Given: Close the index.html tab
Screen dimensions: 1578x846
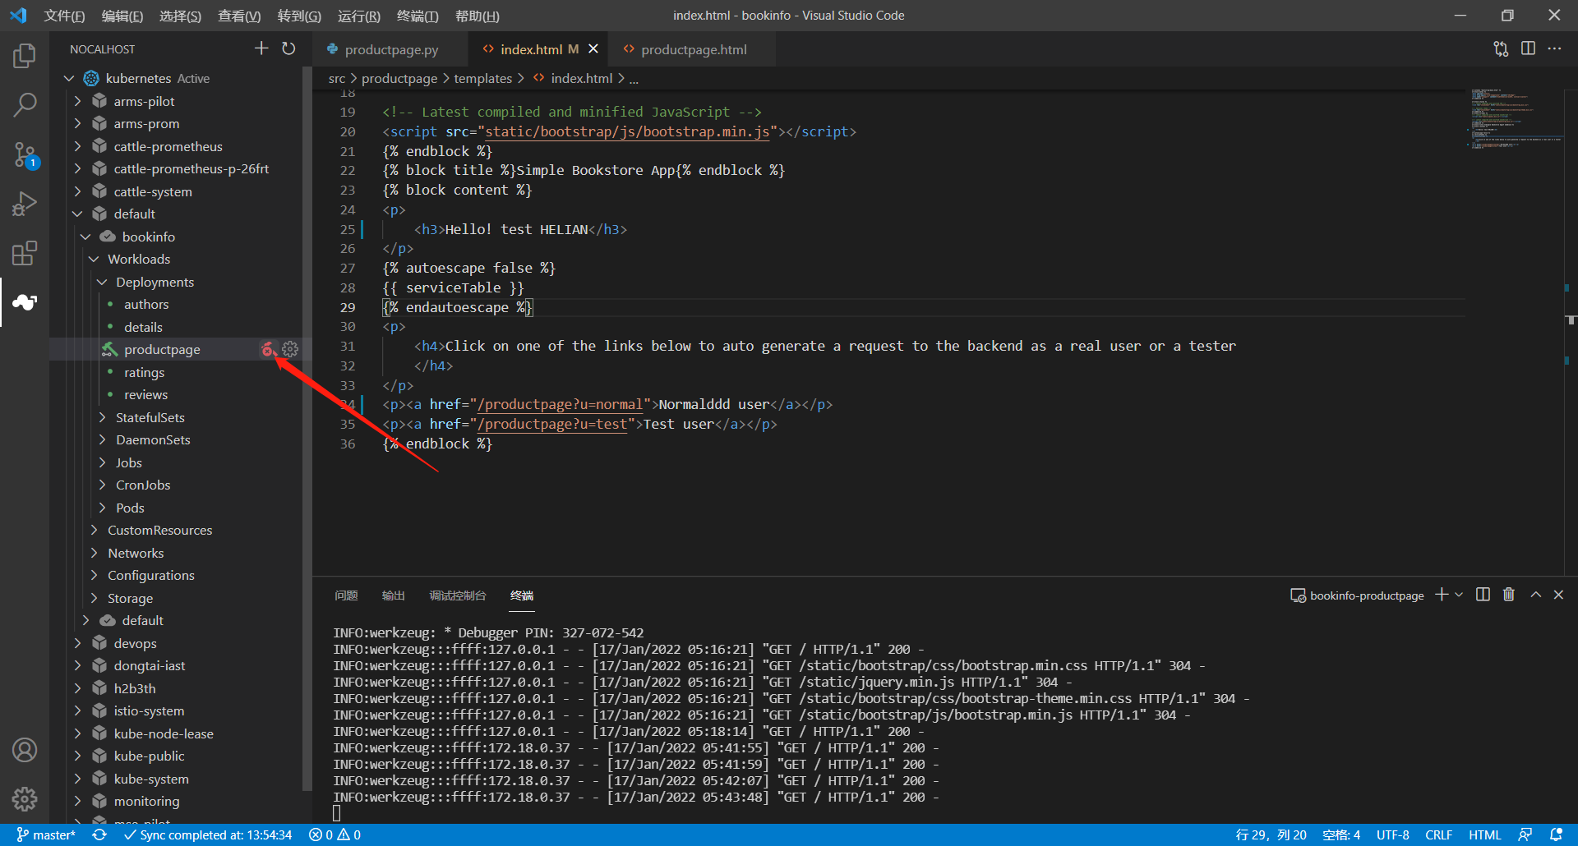Looking at the screenshot, I should pyautogui.click(x=593, y=49).
